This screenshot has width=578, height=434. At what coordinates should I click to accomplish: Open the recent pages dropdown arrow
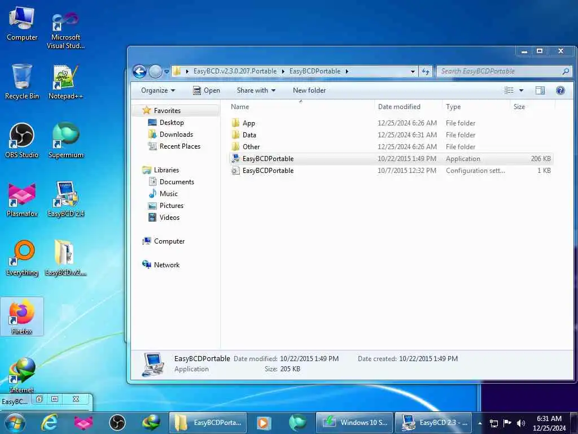click(167, 71)
